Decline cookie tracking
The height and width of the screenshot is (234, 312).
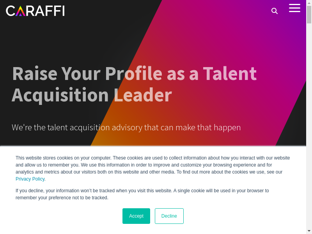tap(169, 216)
